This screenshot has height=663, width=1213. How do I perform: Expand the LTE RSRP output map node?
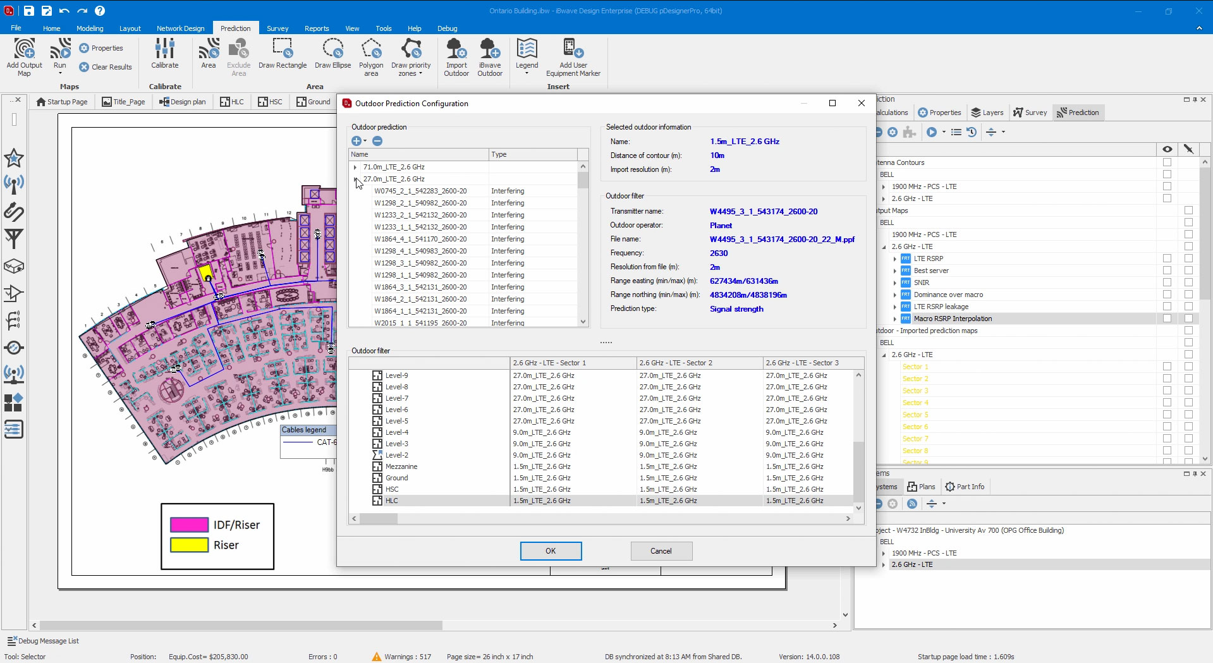[x=895, y=259]
